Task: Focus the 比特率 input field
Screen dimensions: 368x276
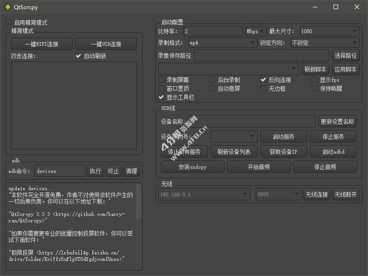Action: pyautogui.click(x=212, y=31)
